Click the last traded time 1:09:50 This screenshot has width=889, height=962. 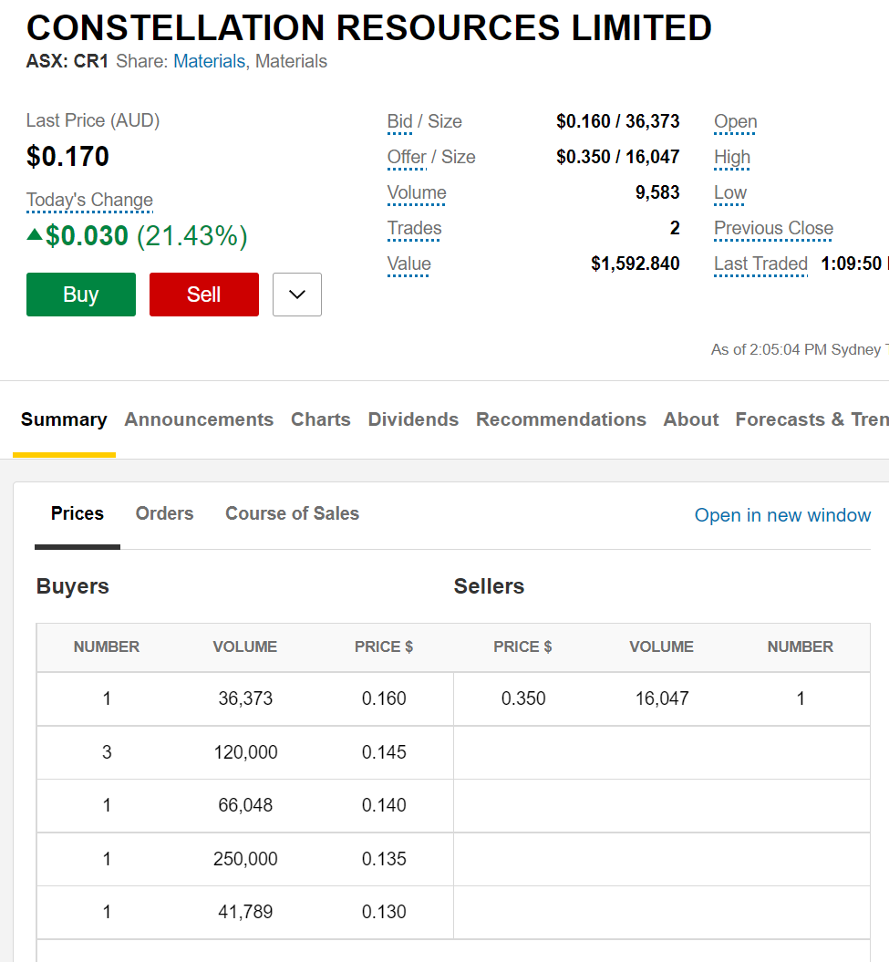click(851, 264)
